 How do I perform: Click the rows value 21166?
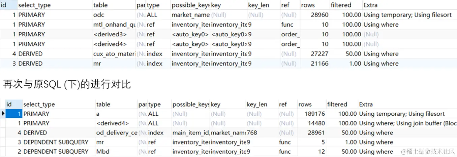pyautogui.click(x=319, y=64)
